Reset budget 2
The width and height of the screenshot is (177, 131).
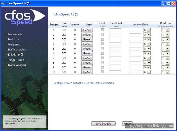87,35
